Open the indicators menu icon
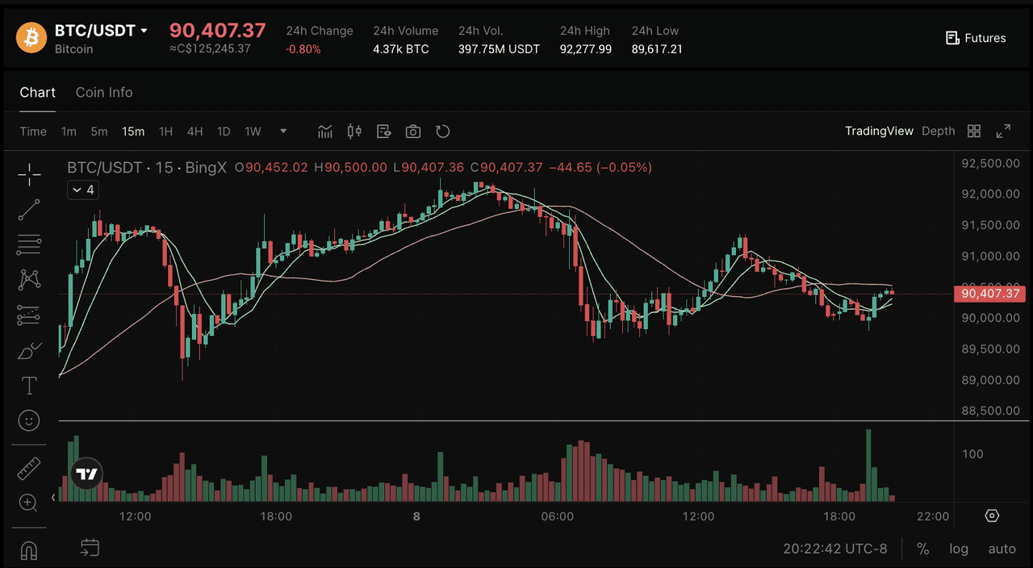This screenshot has width=1033, height=568. pyautogui.click(x=325, y=132)
